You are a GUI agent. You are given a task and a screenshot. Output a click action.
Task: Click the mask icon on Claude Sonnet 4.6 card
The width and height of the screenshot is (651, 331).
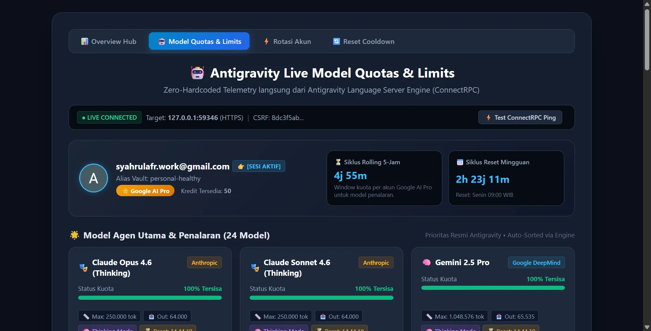(x=255, y=268)
